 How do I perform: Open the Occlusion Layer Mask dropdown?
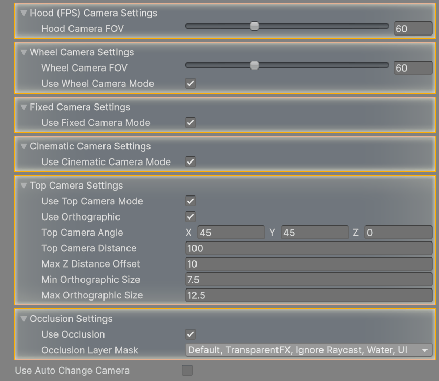point(309,350)
